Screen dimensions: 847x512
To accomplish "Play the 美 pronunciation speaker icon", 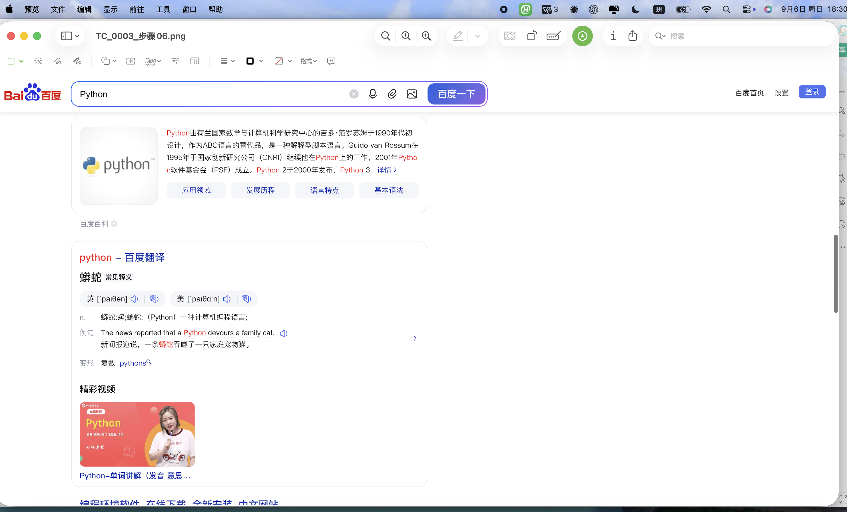I will [227, 299].
